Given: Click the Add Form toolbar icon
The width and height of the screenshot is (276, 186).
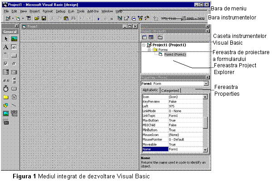Looking at the screenshot, I should [18, 18].
